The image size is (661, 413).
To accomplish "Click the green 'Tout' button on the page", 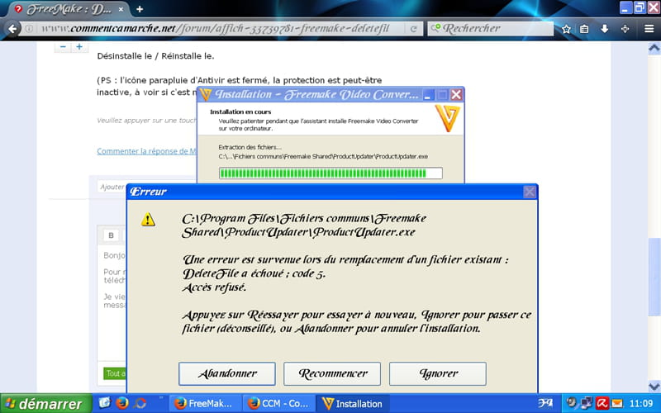I will coord(115,373).
